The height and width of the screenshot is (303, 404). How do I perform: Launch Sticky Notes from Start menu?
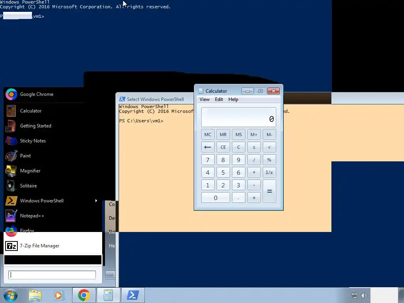tap(53, 141)
